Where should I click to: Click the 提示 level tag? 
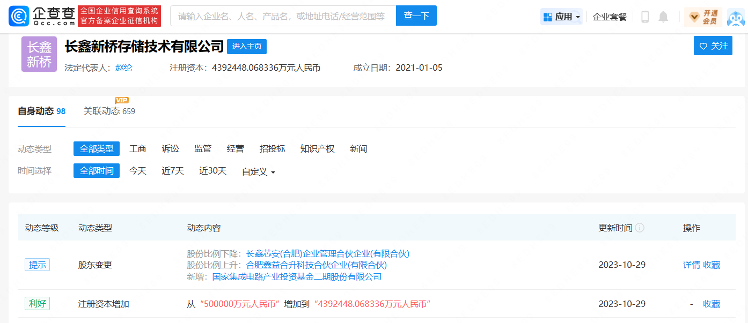pos(37,265)
